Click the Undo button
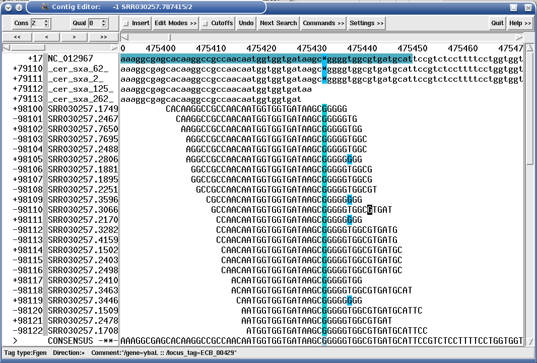 246,23
